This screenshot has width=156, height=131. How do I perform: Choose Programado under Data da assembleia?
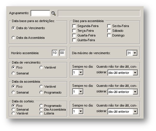[x=41, y=92]
